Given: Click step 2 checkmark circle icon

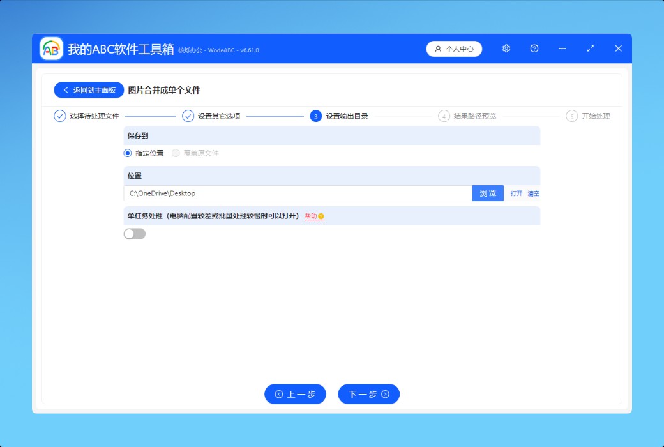Looking at the screenshot, I should (x=188, y=116).
